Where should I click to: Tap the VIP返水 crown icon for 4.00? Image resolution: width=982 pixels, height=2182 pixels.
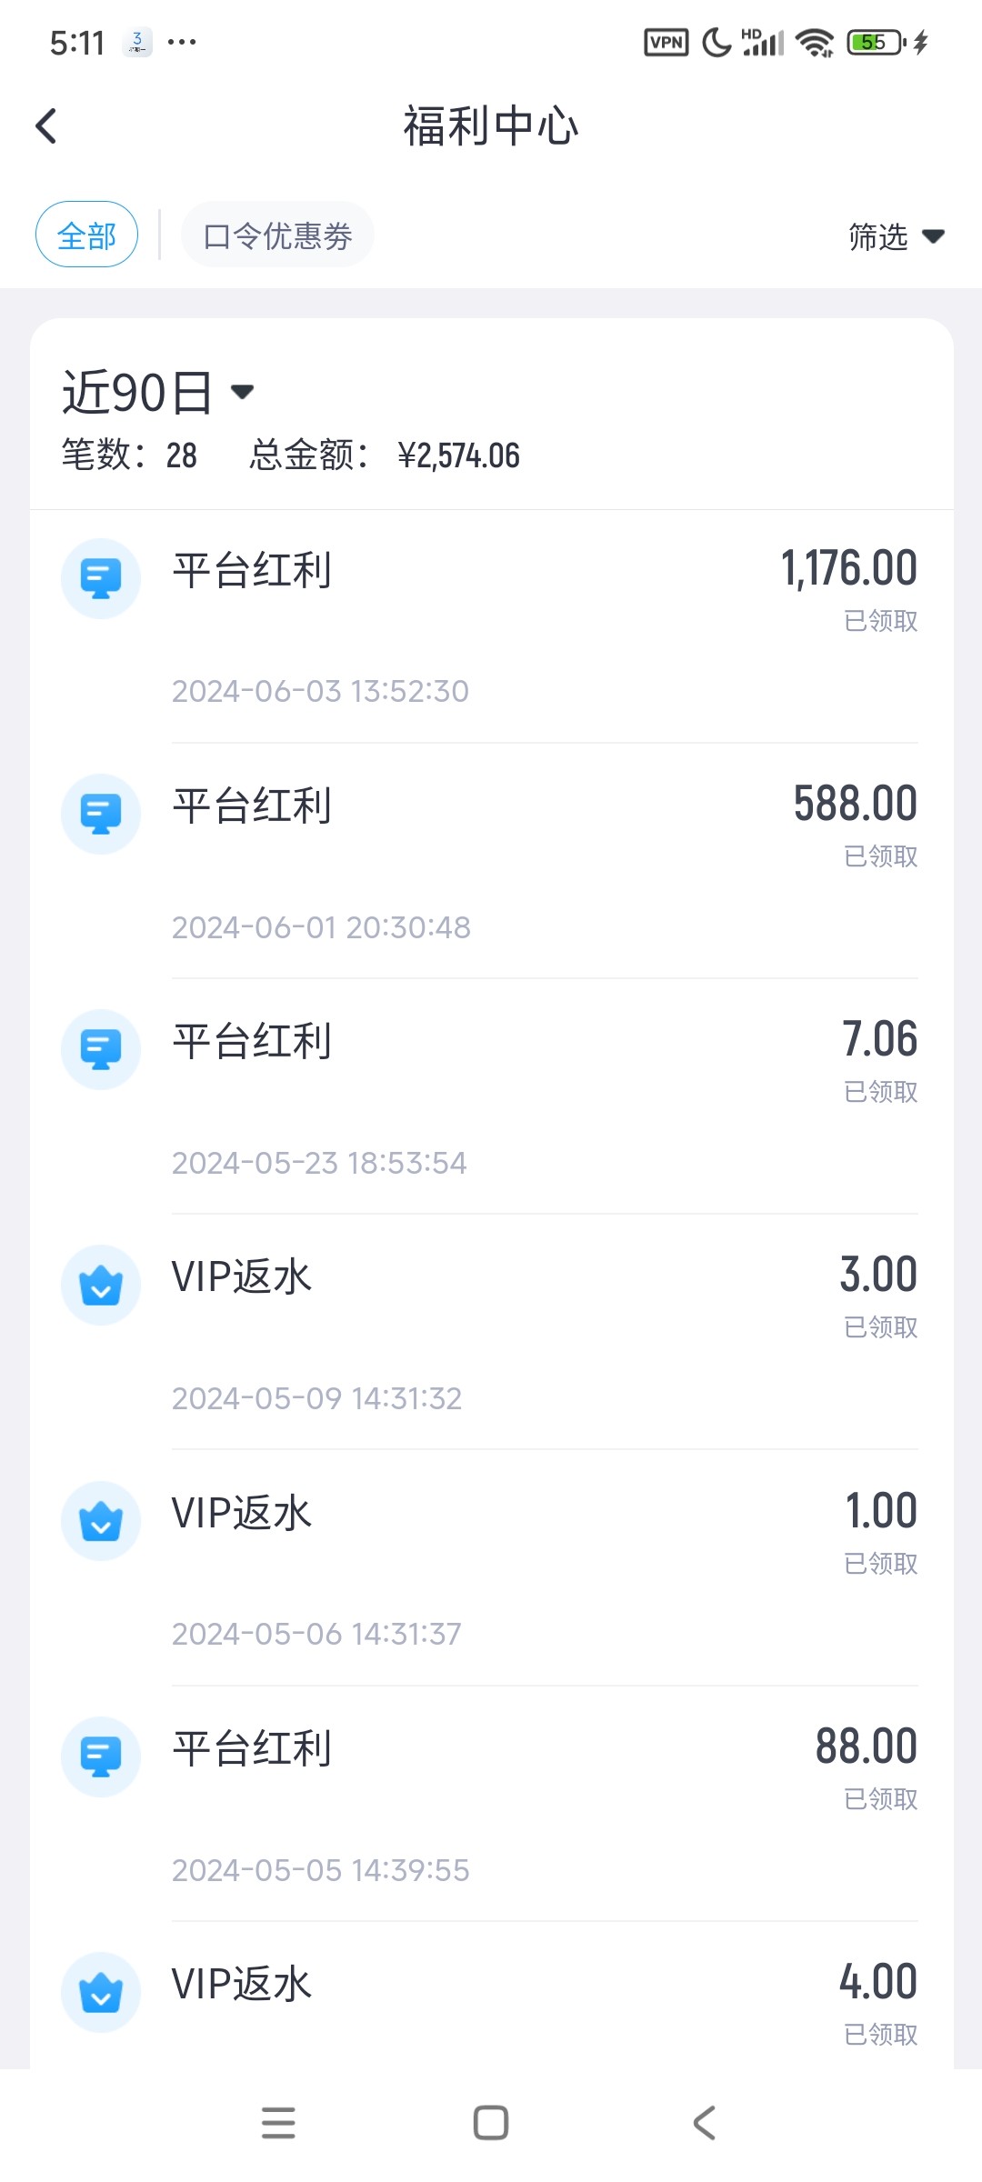tap(101, 1992)
